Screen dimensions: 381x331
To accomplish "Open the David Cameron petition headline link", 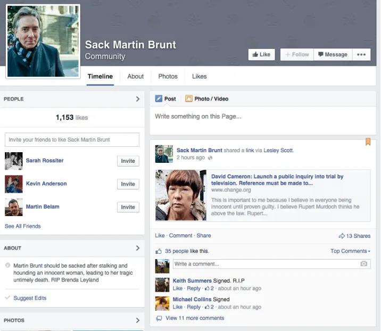I will click(x=277, y=179).
